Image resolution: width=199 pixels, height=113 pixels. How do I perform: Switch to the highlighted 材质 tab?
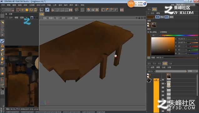point(165,63)
